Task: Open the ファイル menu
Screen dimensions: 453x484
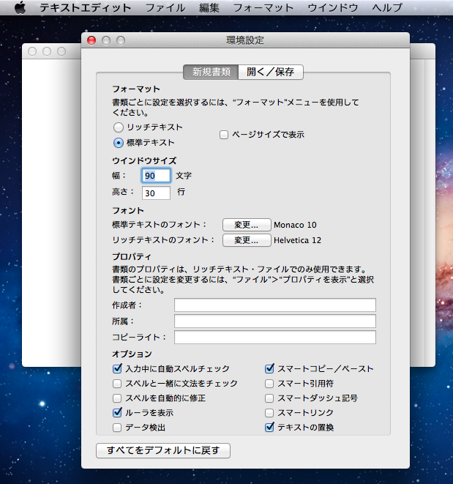Action: point(165,7)
